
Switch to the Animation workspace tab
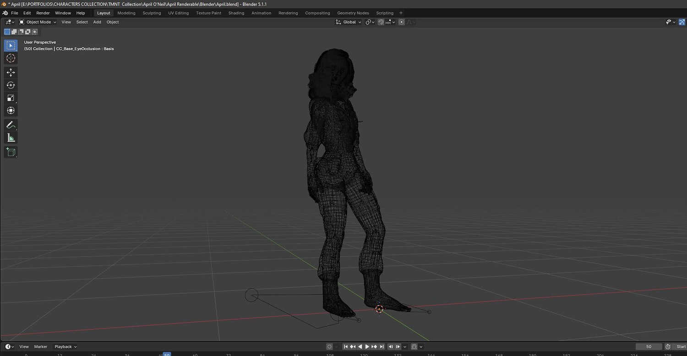[262, 13]
